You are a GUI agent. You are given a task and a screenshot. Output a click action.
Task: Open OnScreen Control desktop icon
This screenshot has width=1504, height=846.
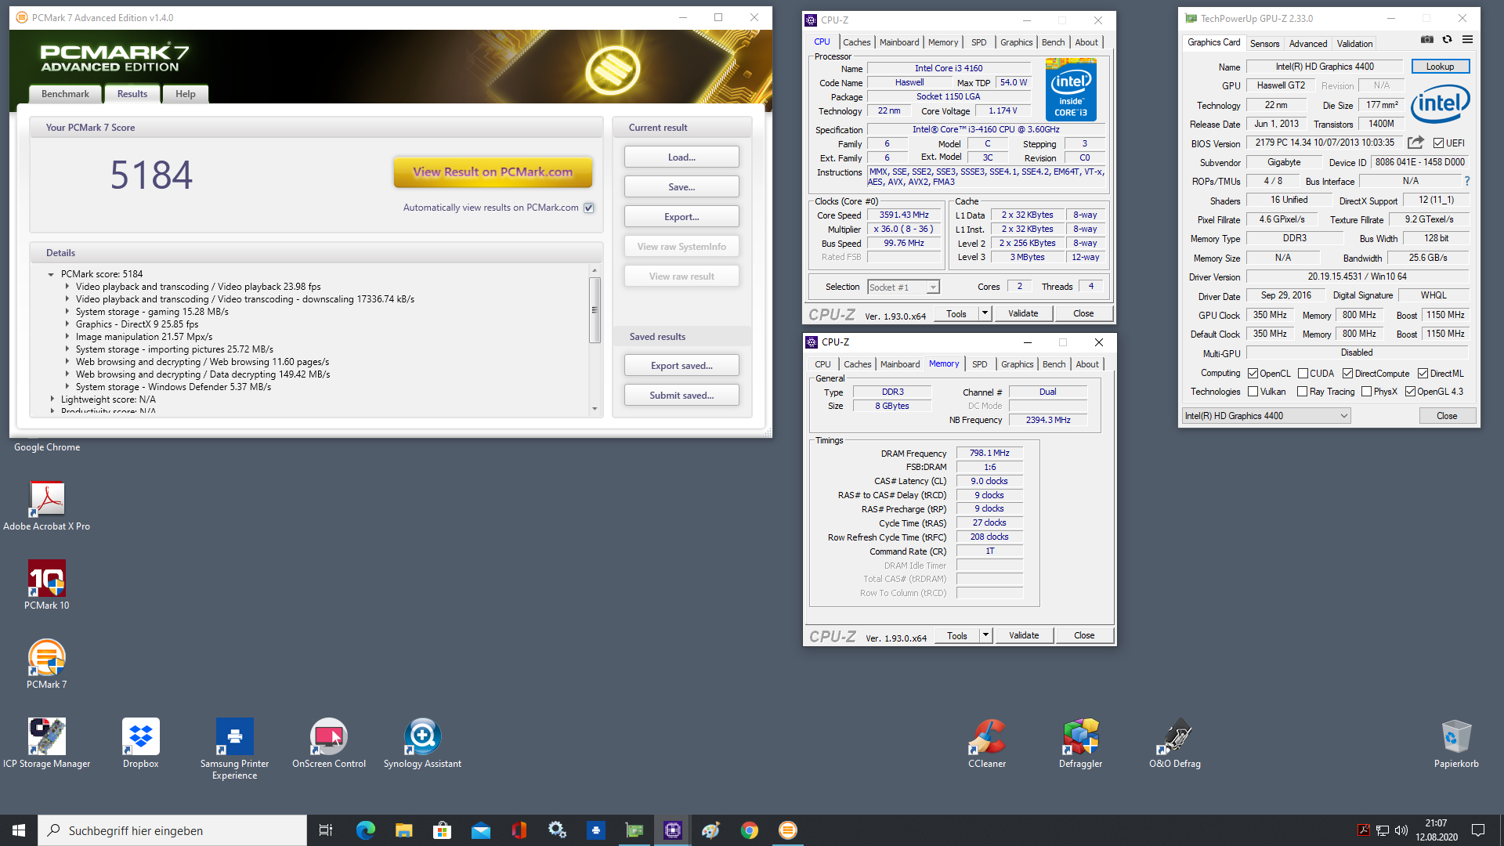click(329, 743)
